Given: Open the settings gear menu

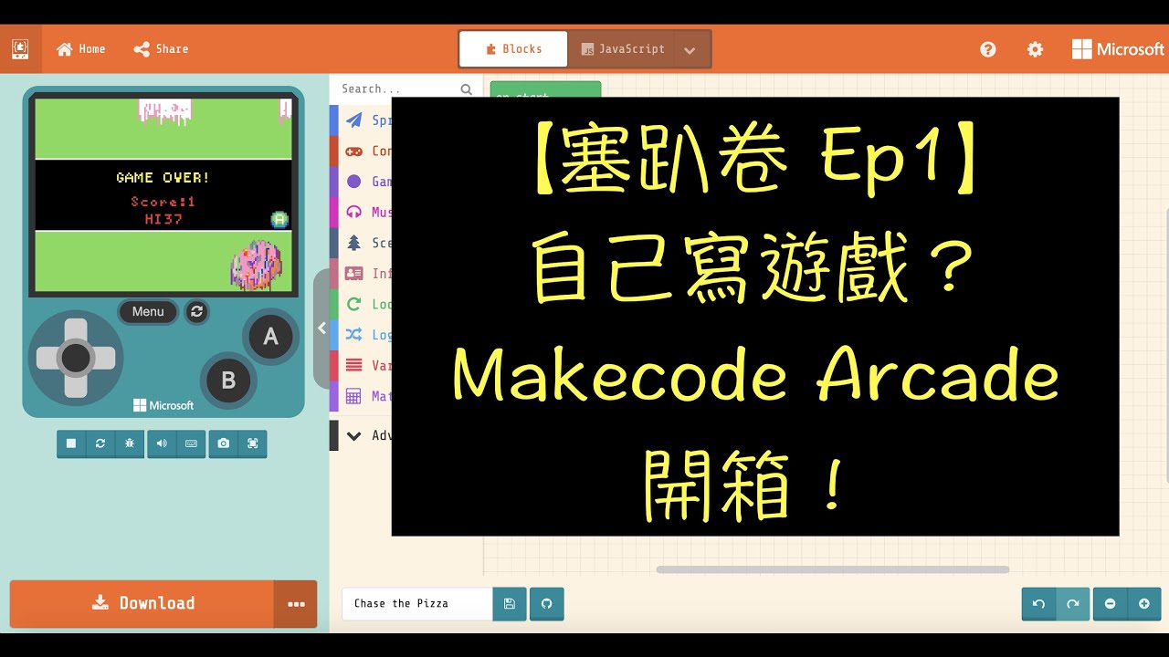Looking at the screenshot, I should pos(1035,49).
